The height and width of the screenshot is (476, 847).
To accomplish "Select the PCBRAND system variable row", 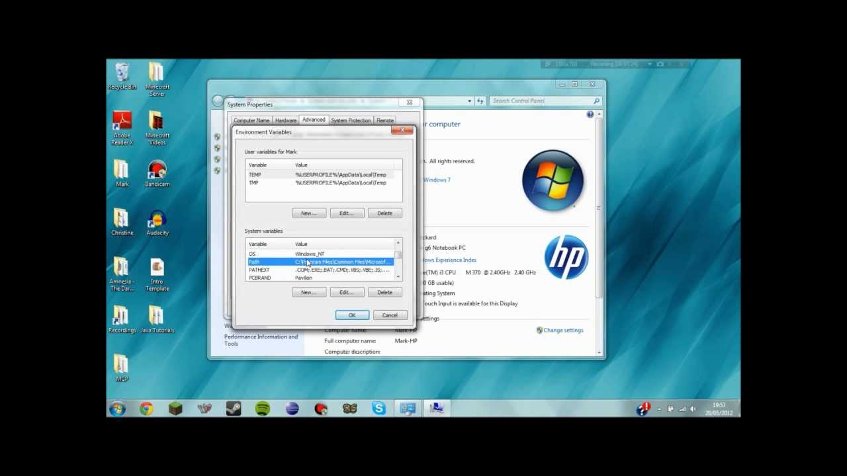I will 320,278.
